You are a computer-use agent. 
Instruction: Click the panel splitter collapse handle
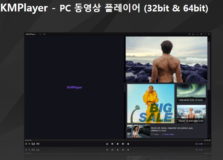pyautogui.click(x=125, y=88)
